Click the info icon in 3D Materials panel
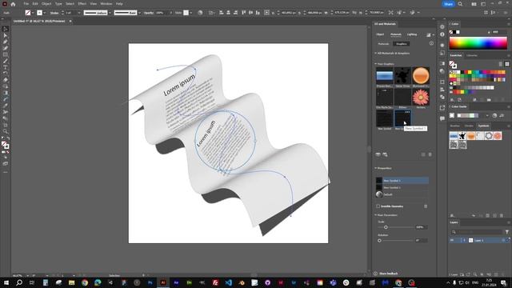 click(x=431, y=43)
